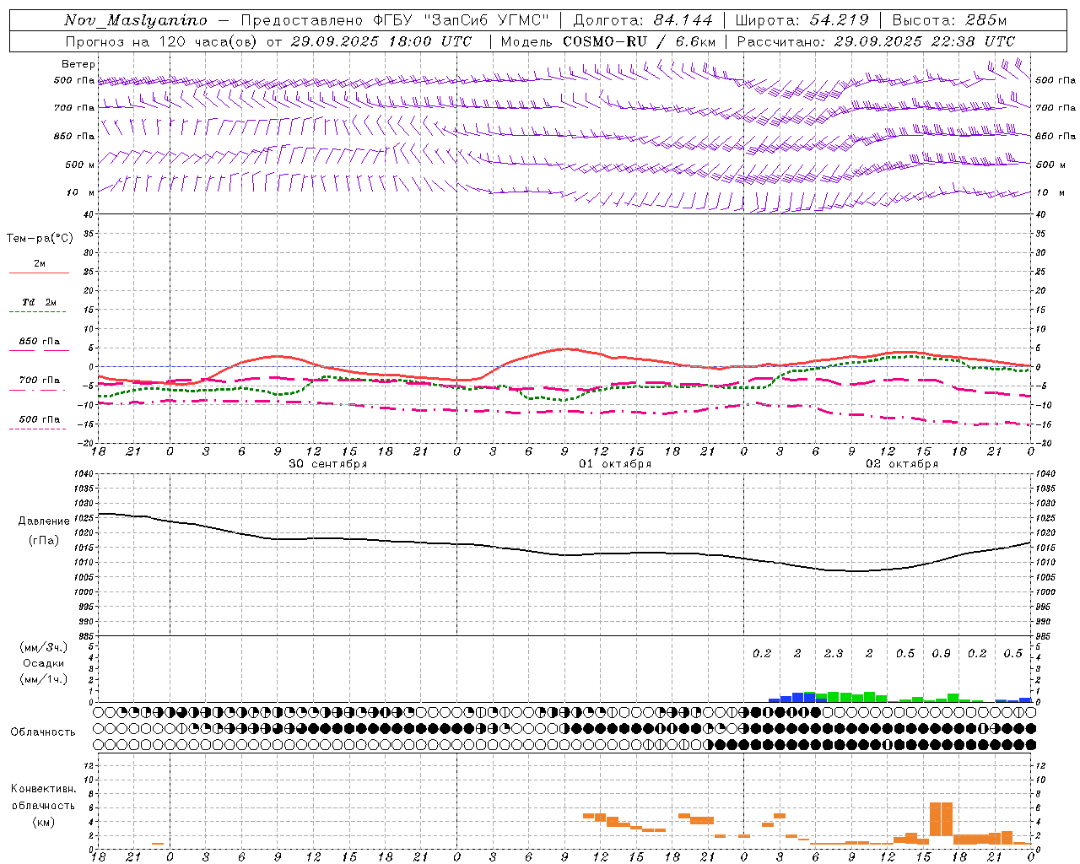Select the 'Широта: 54.219' header value
This screenshot has height=864, width=1080.
coord(802,20)
